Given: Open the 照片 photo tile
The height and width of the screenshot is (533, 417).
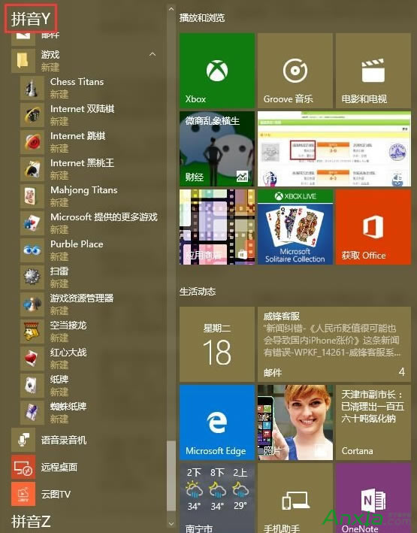Looking at the screenshot, I should pyautogui.click(x=295, y=422).
